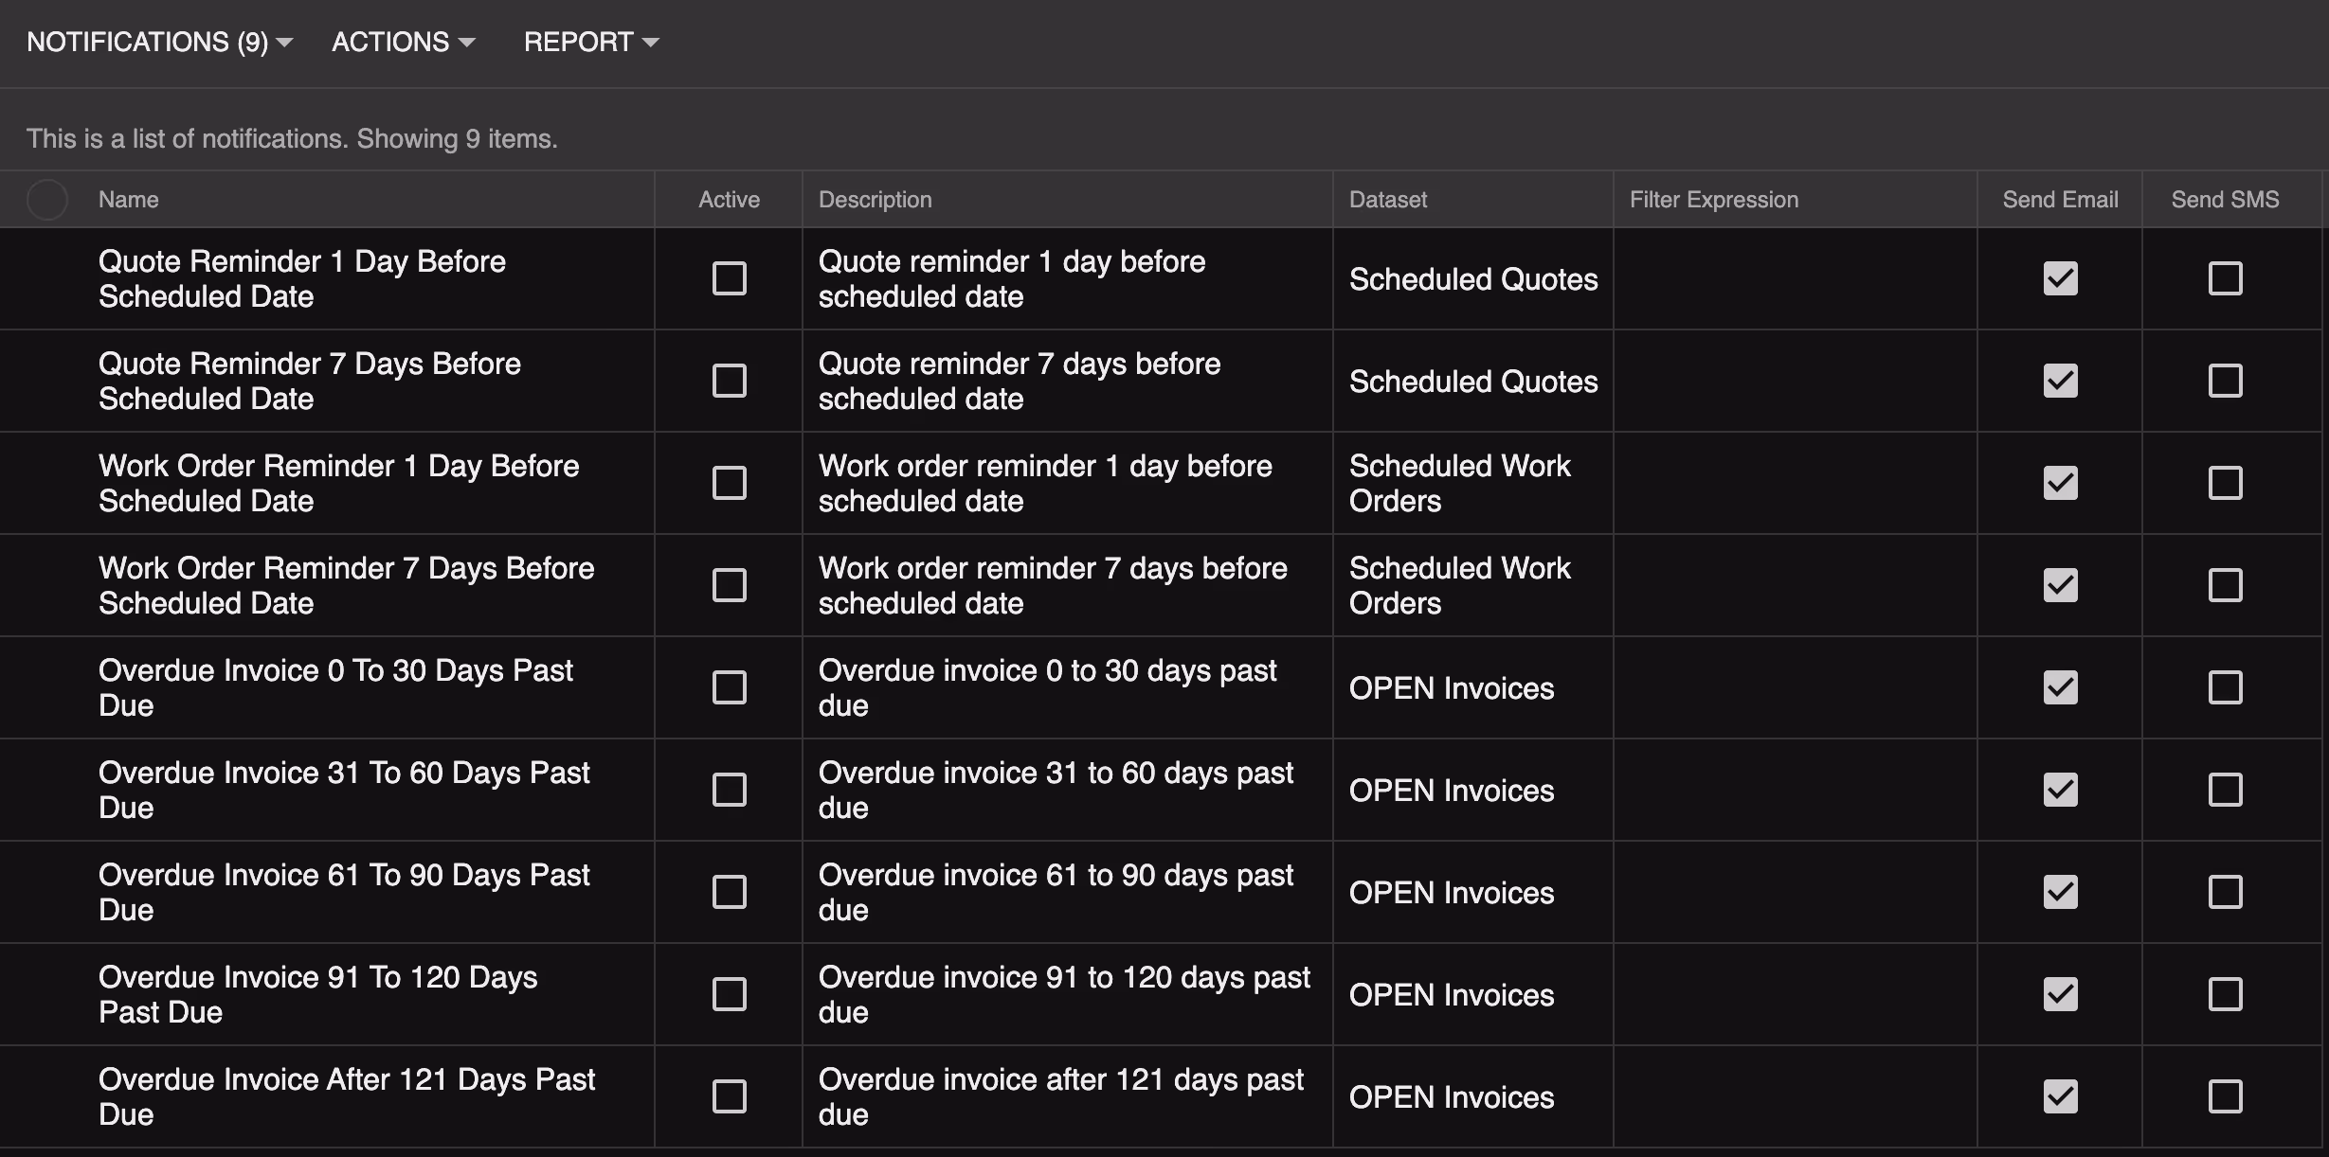
Task: Check Send SMS for Overdue Invoice After 121 Days
Action: (2225, 1096)
